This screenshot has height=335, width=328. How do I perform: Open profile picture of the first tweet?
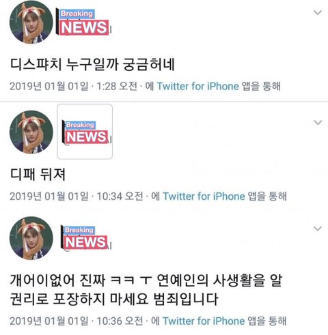(x=31, y=23)
